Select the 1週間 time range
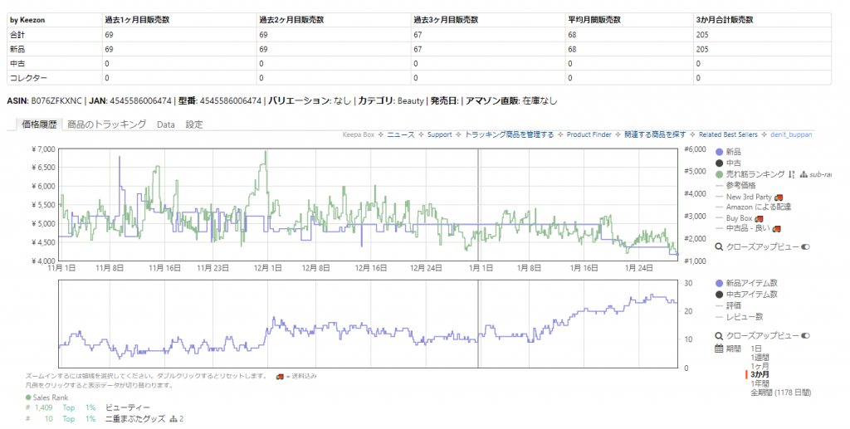The width and height of the screenshot is (850, 429). click(760, 357)
